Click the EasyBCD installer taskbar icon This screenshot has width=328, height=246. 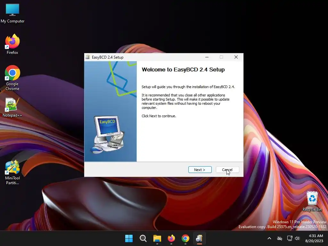coord(199,238)
